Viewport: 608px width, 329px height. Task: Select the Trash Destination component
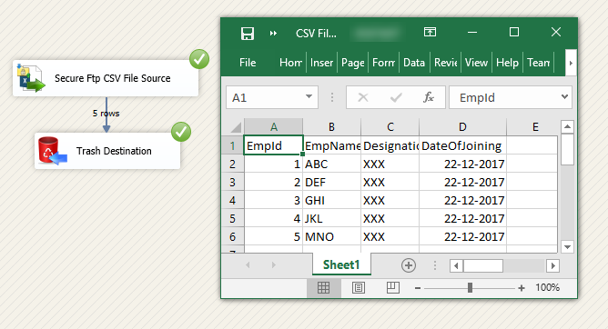click(x=107, y=151)
